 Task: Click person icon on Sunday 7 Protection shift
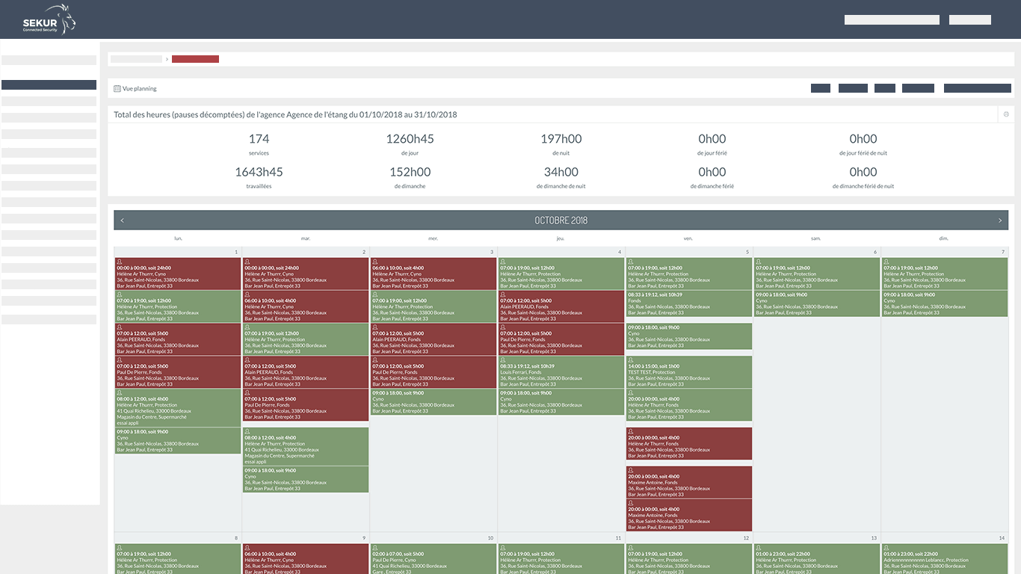pyautogui.click(x=886, y=262)
